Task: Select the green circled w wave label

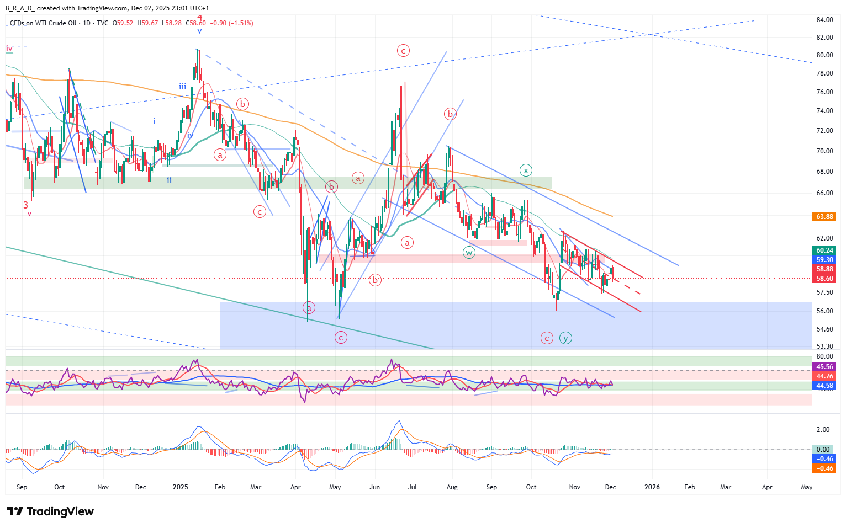Action: tap(469, 253)
